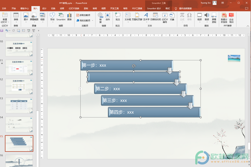The width and height of the screenshot is (251, 167).
Task: Insert a table with 表格 icon
Action: 16,15
